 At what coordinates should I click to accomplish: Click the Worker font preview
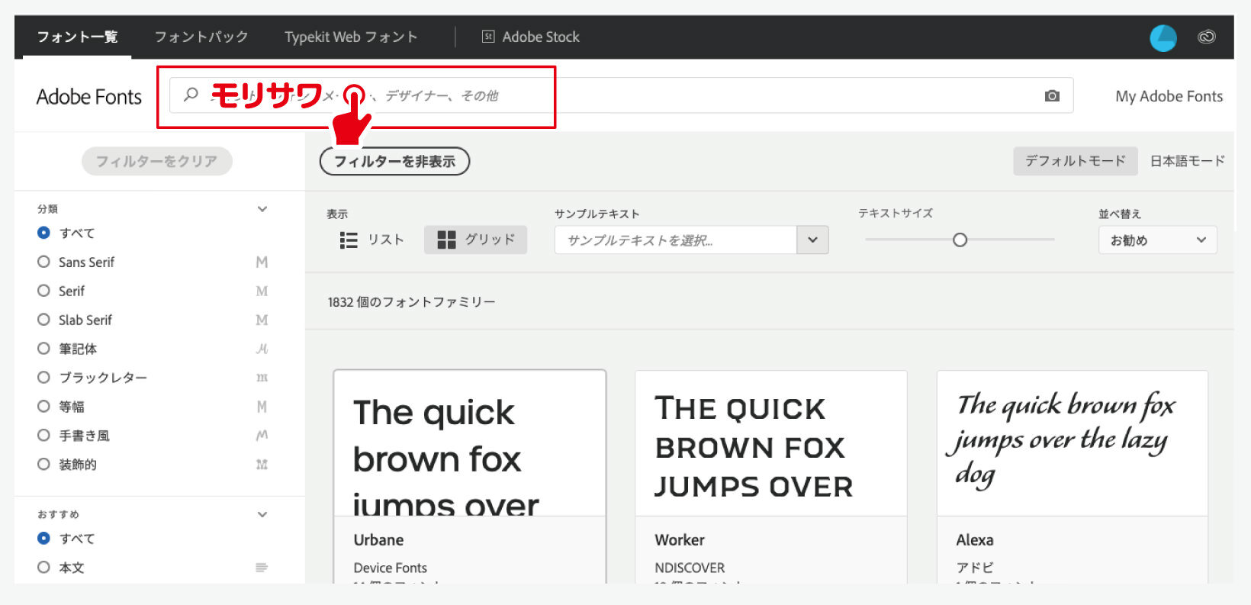coord(771,444)
